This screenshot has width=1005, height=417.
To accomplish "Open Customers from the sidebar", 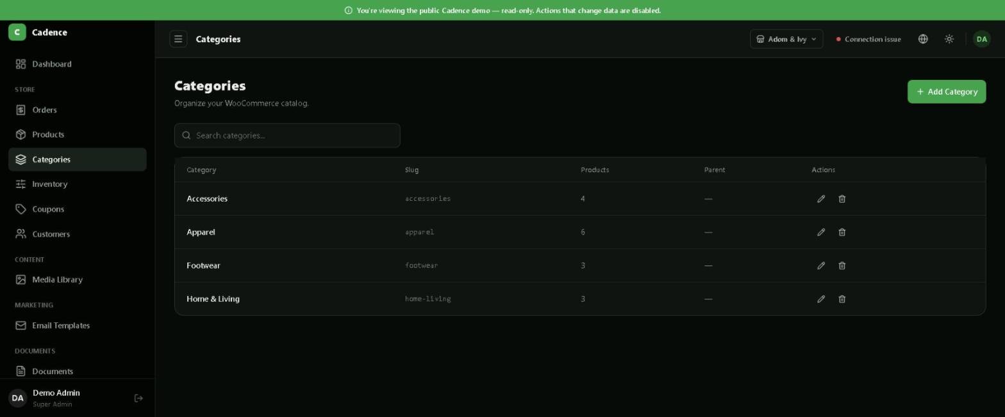I will click(77, 234).
